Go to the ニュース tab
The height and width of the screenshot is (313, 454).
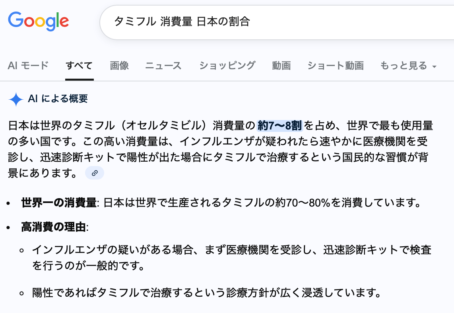click(x=163, y=66)
